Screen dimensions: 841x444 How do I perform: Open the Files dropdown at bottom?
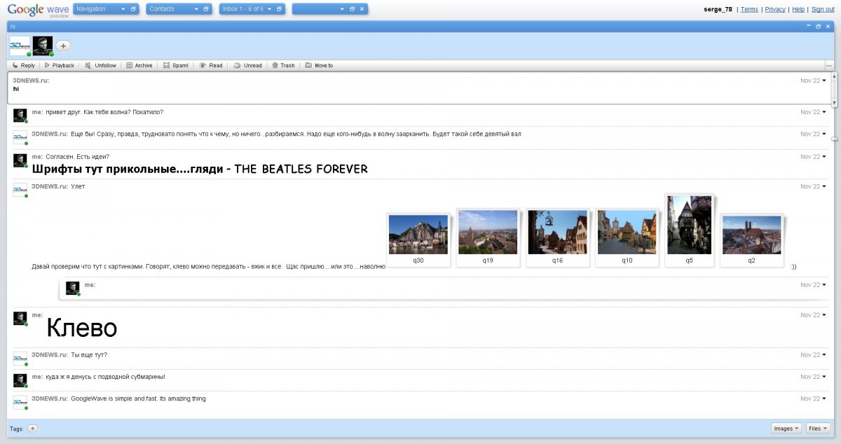point(818,428)
